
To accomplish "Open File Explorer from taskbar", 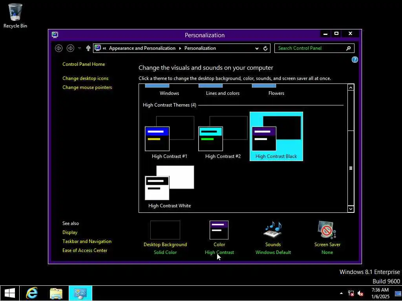I will point(56,293).
